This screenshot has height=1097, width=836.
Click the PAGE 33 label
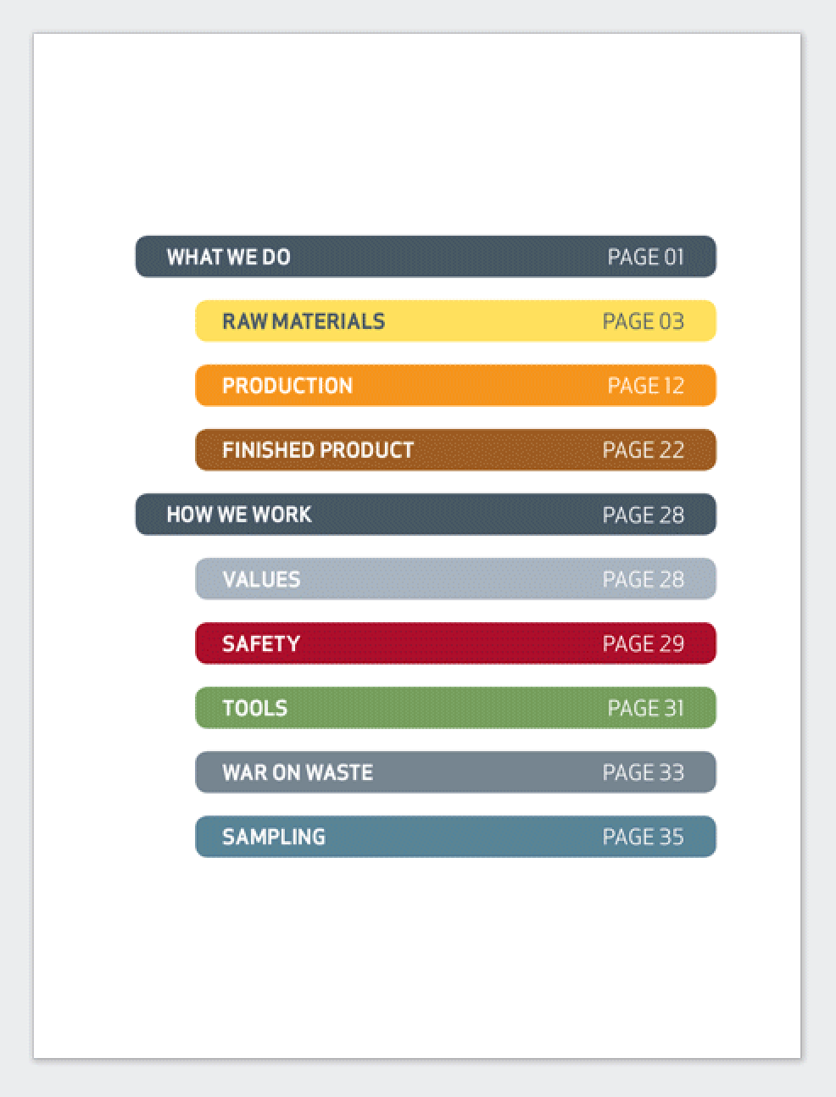pos(643,772)
